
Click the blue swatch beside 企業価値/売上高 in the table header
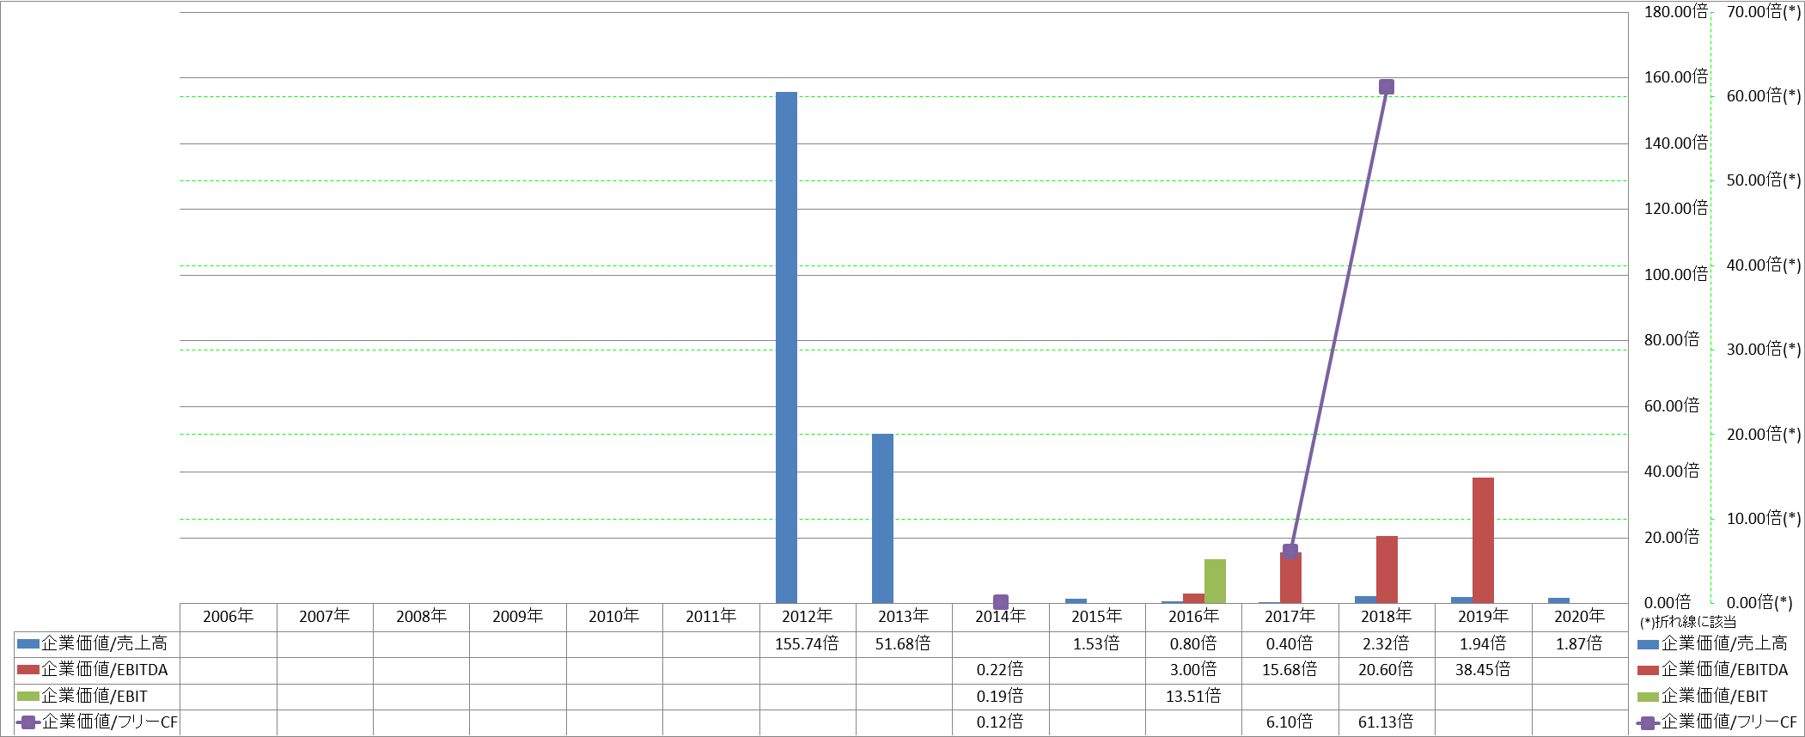coord(28,643)
